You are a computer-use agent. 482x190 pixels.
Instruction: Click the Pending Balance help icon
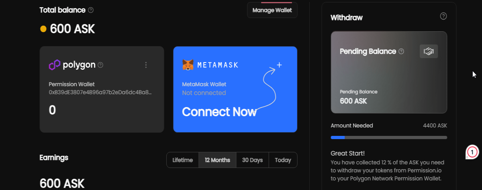coord(401,51)
